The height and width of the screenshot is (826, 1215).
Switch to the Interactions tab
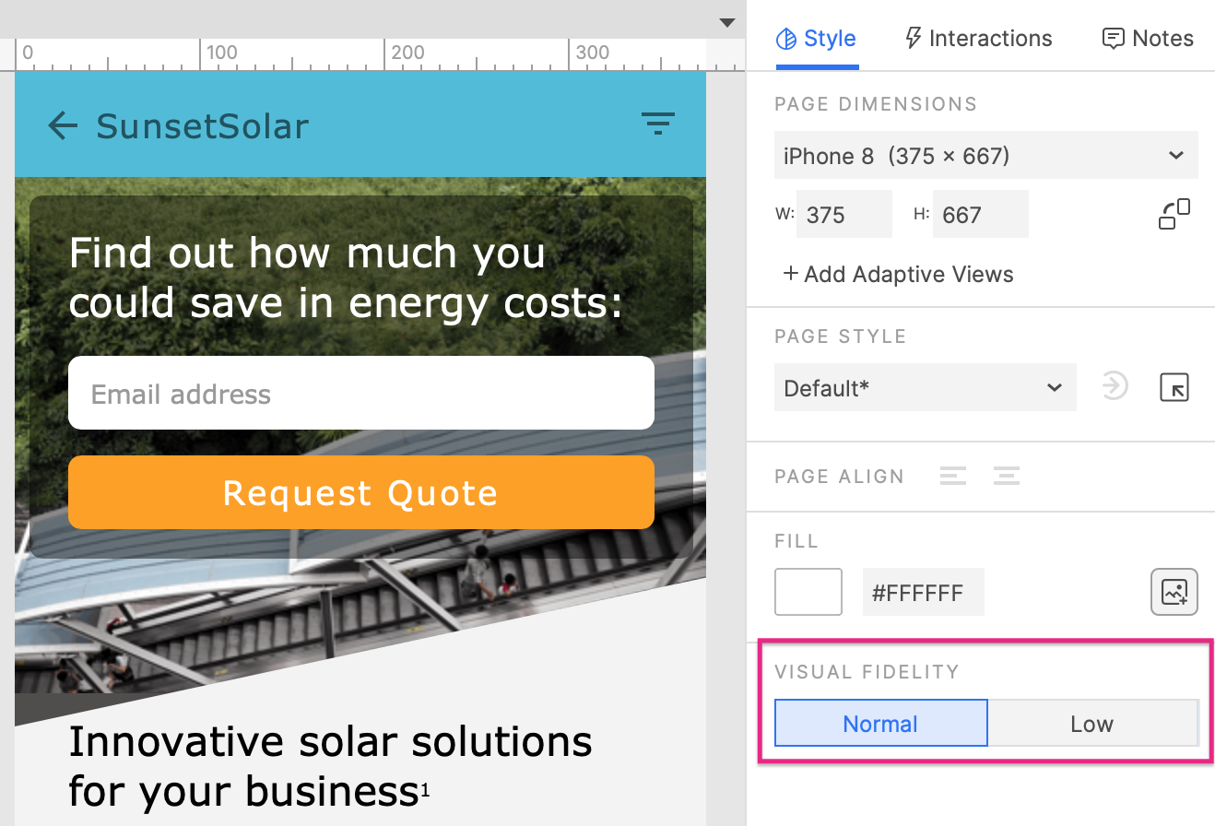[x=979, y=39]
